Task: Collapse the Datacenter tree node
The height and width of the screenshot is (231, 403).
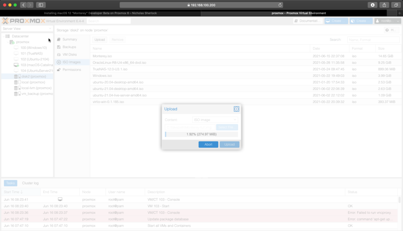Action: (4, 36)
